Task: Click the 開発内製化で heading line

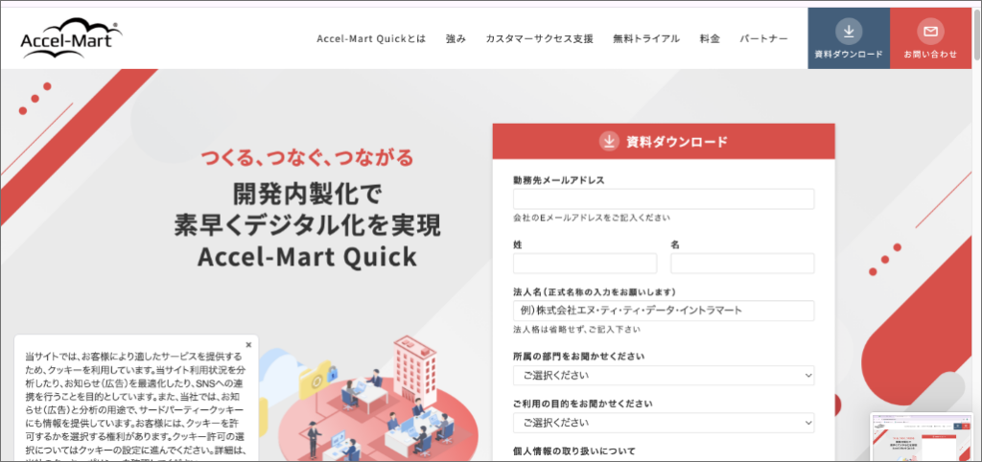Action: (307, 196)
